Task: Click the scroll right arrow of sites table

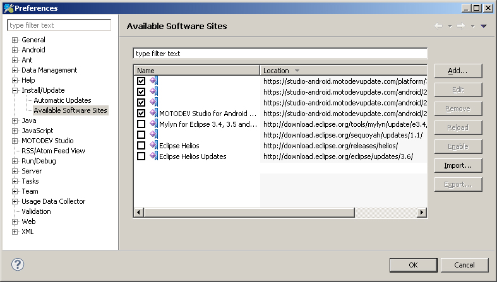Action: click(422, 213)
